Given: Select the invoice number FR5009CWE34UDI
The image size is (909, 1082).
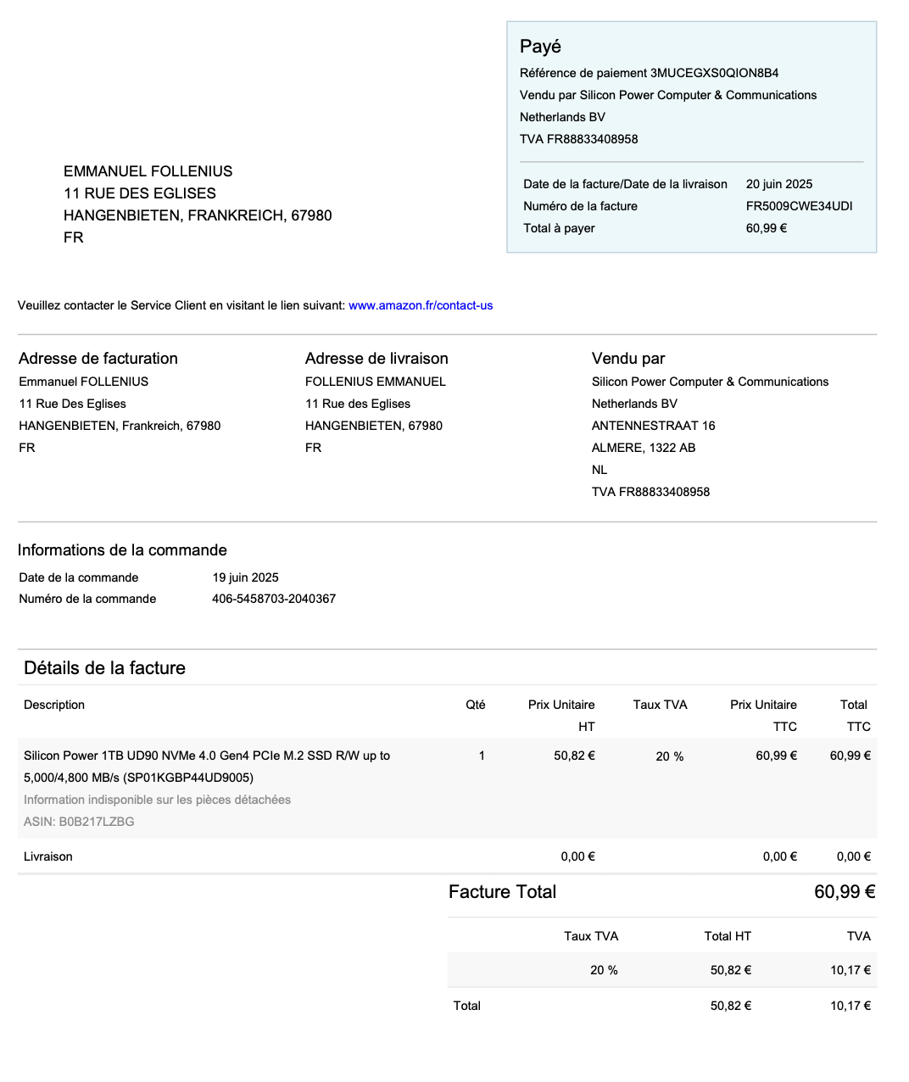Looking at the screenshot, I should click(799, 206).
